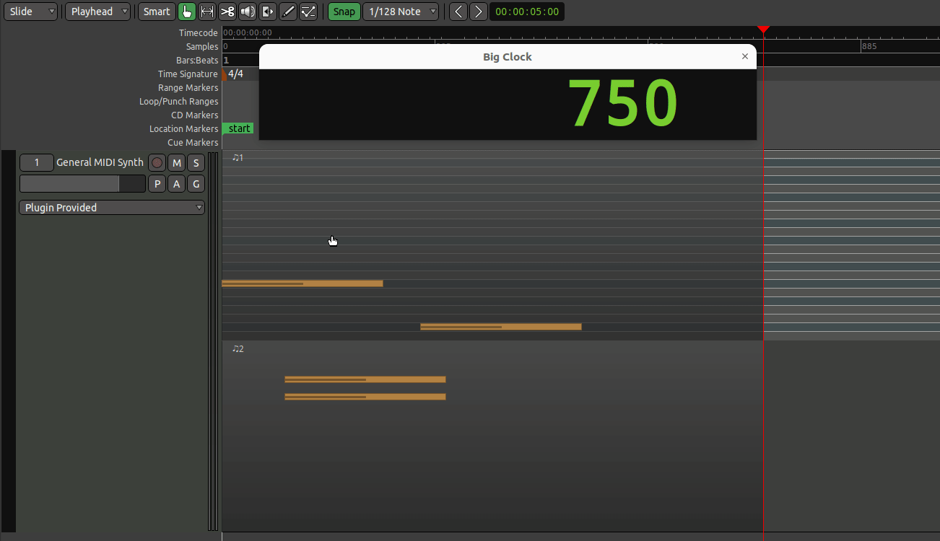Toggle the Snap button

[x=344, y=12]
